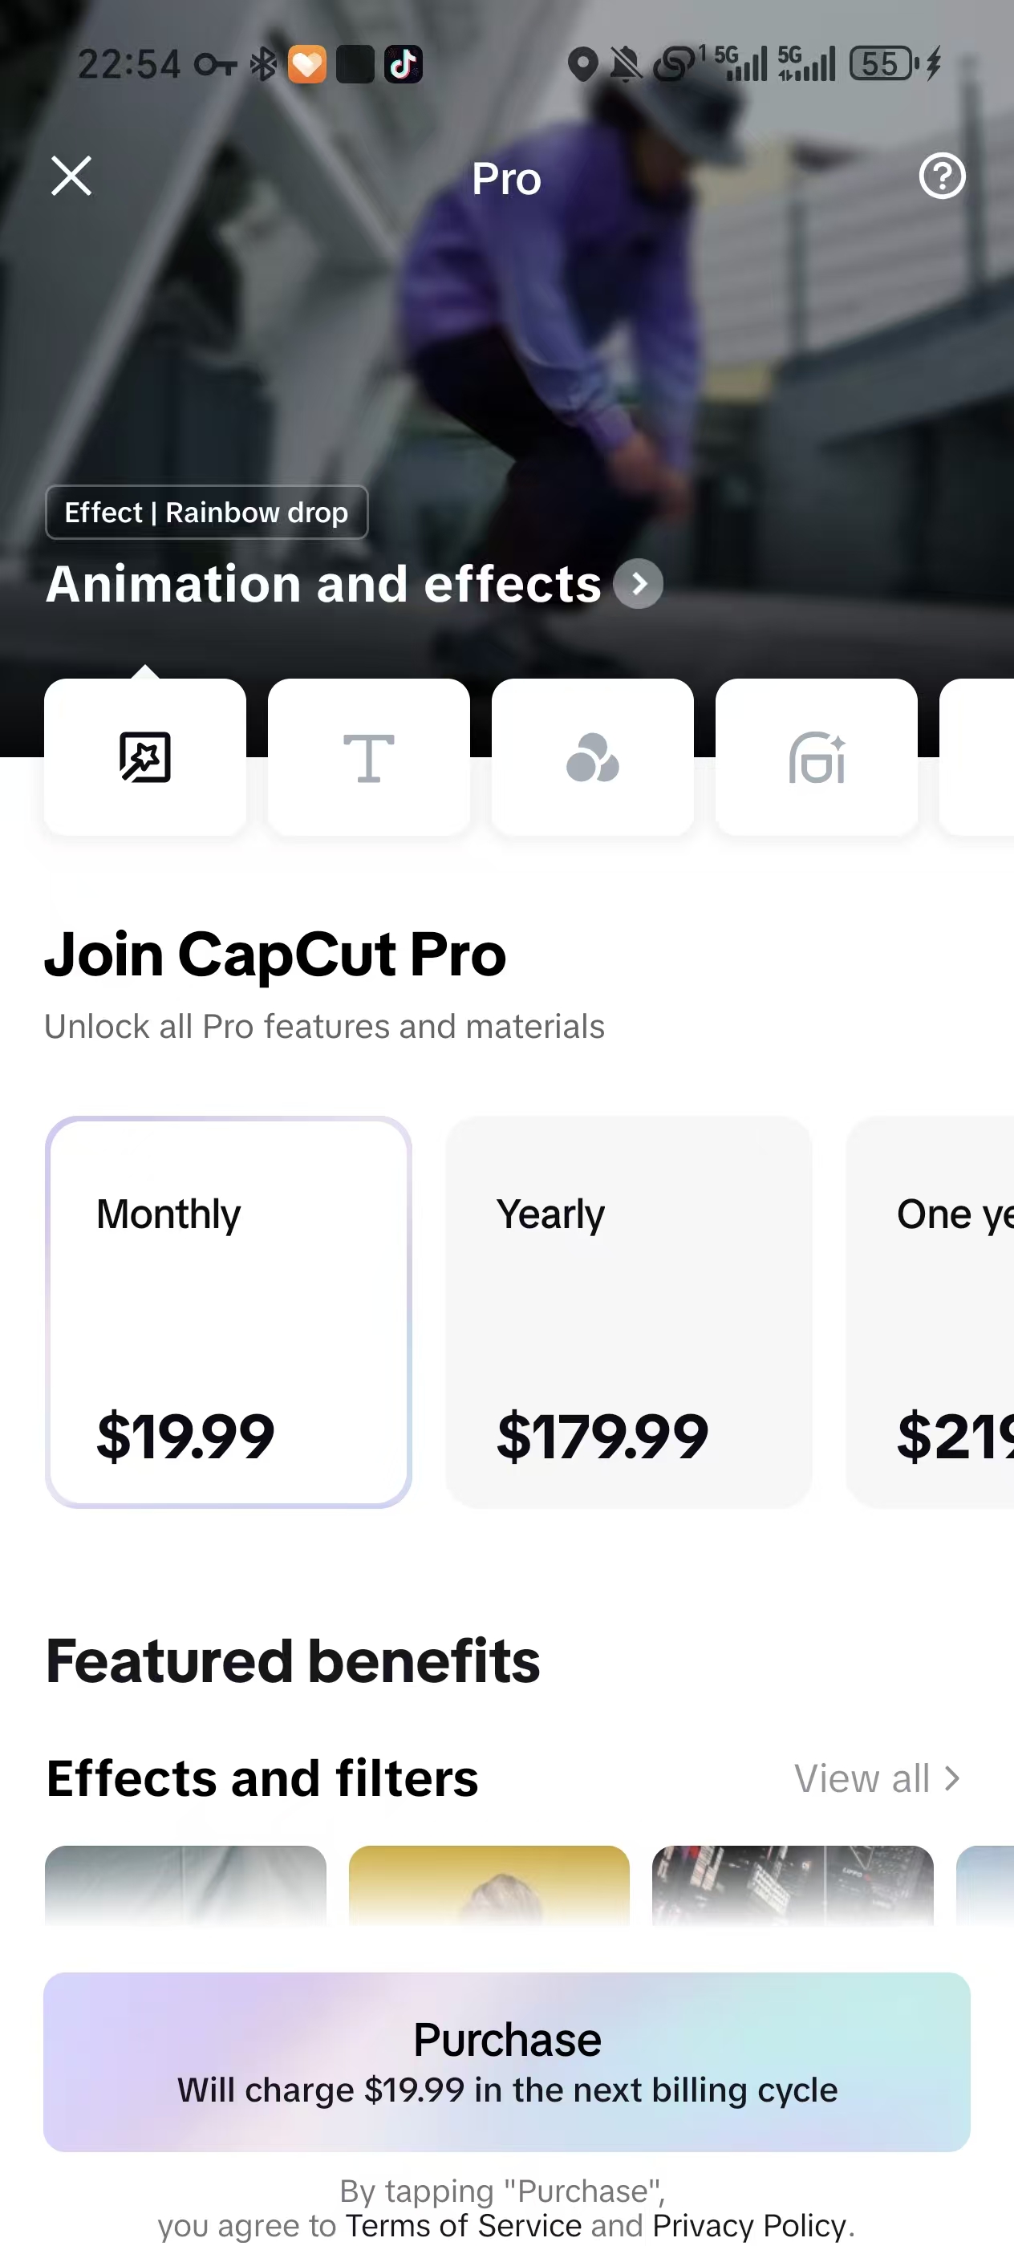This screenshot has height=2246, width=1014.
Task: Open the first gray effect thumbnail
Action: point(185,1885)
